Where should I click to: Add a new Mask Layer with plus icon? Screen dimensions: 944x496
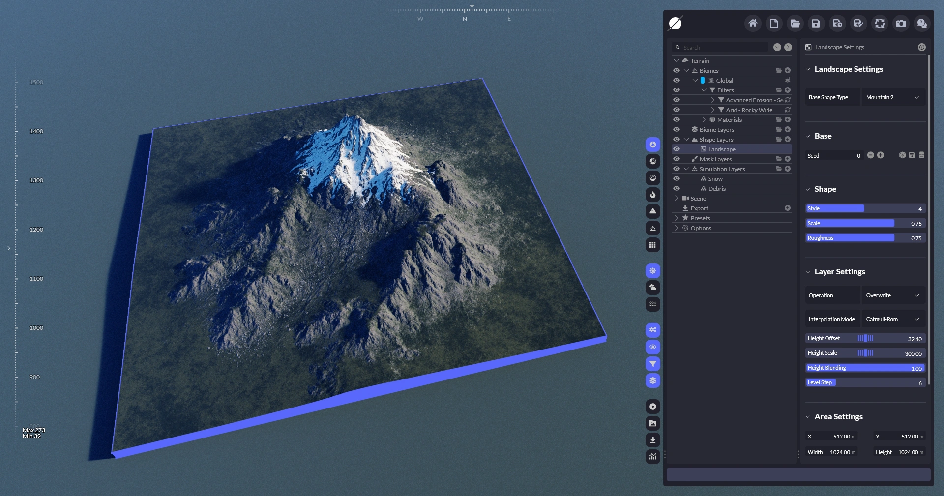click(x=788, y=159)
